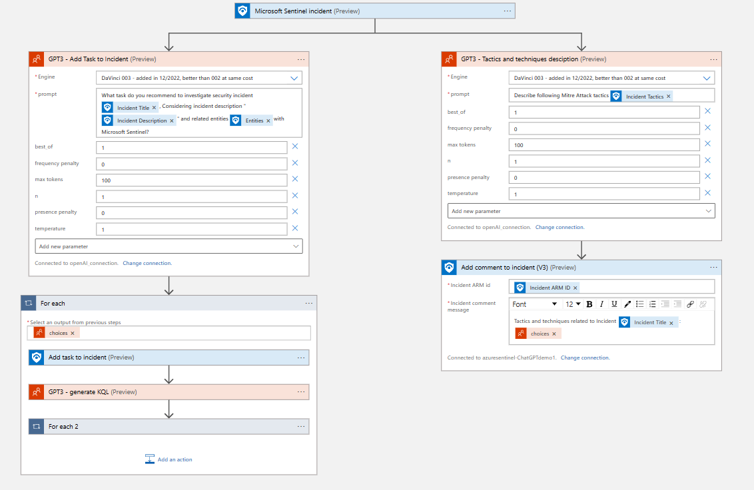Click Add an action in For each
754x490 pixels.
pos(169,459)
